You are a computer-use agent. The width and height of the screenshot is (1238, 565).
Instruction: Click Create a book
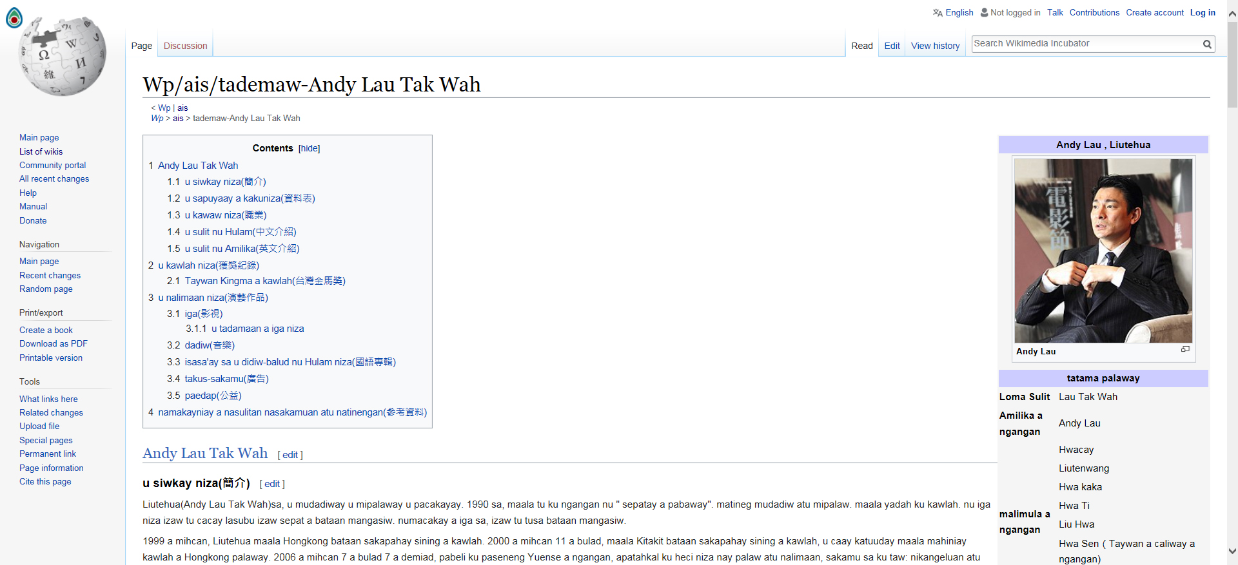click(46, 330)
